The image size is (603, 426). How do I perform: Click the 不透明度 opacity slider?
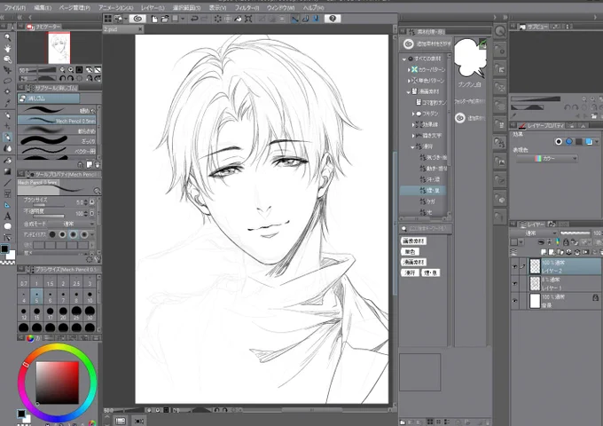[x=50, y=217]
